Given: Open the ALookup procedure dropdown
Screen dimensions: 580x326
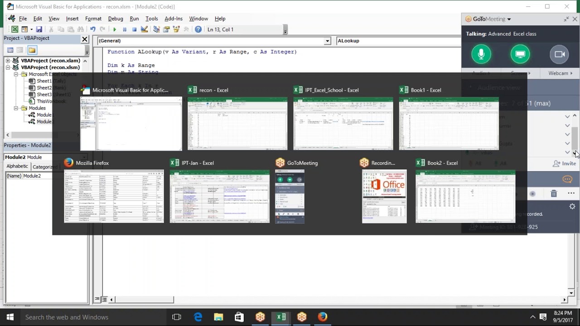Looking at the screenshot, I should [398, 41].
